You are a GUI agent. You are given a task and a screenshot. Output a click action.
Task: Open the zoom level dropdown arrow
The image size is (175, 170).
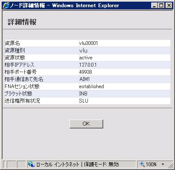pyautogui.click(x=163, y=164)
